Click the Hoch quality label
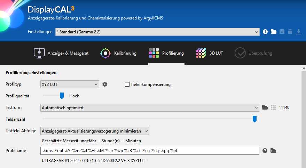 (x=74, y=96)
